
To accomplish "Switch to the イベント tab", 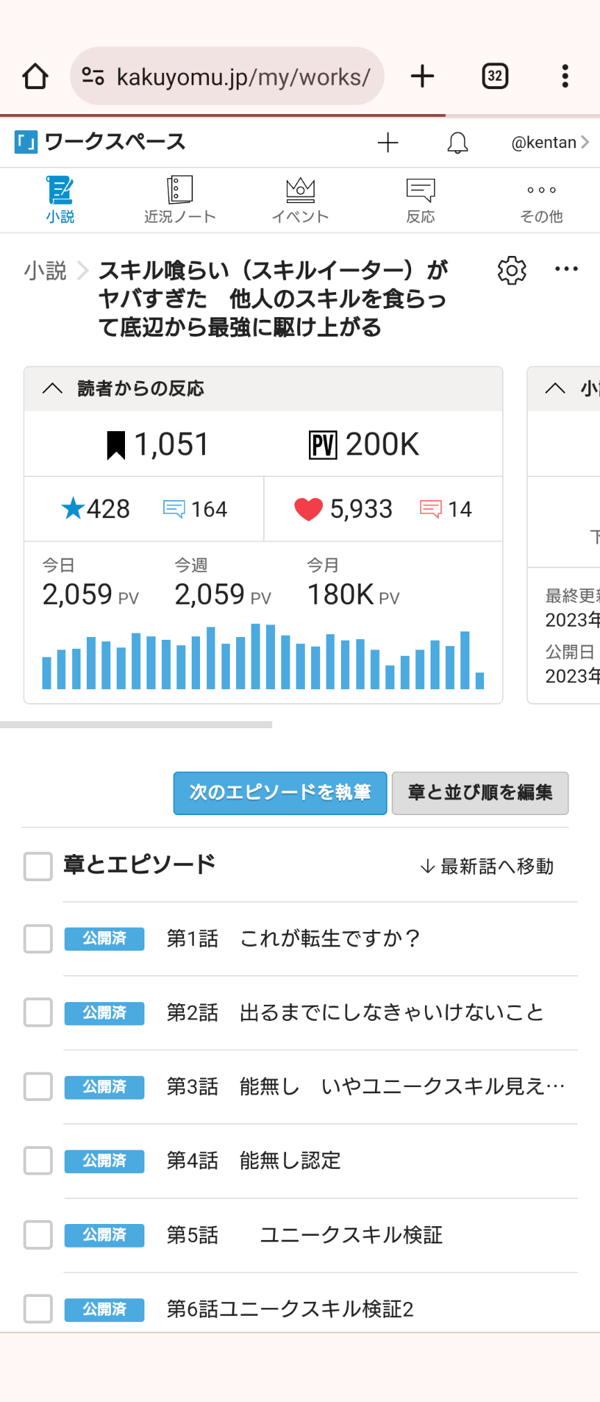I will tap(300, 200).
